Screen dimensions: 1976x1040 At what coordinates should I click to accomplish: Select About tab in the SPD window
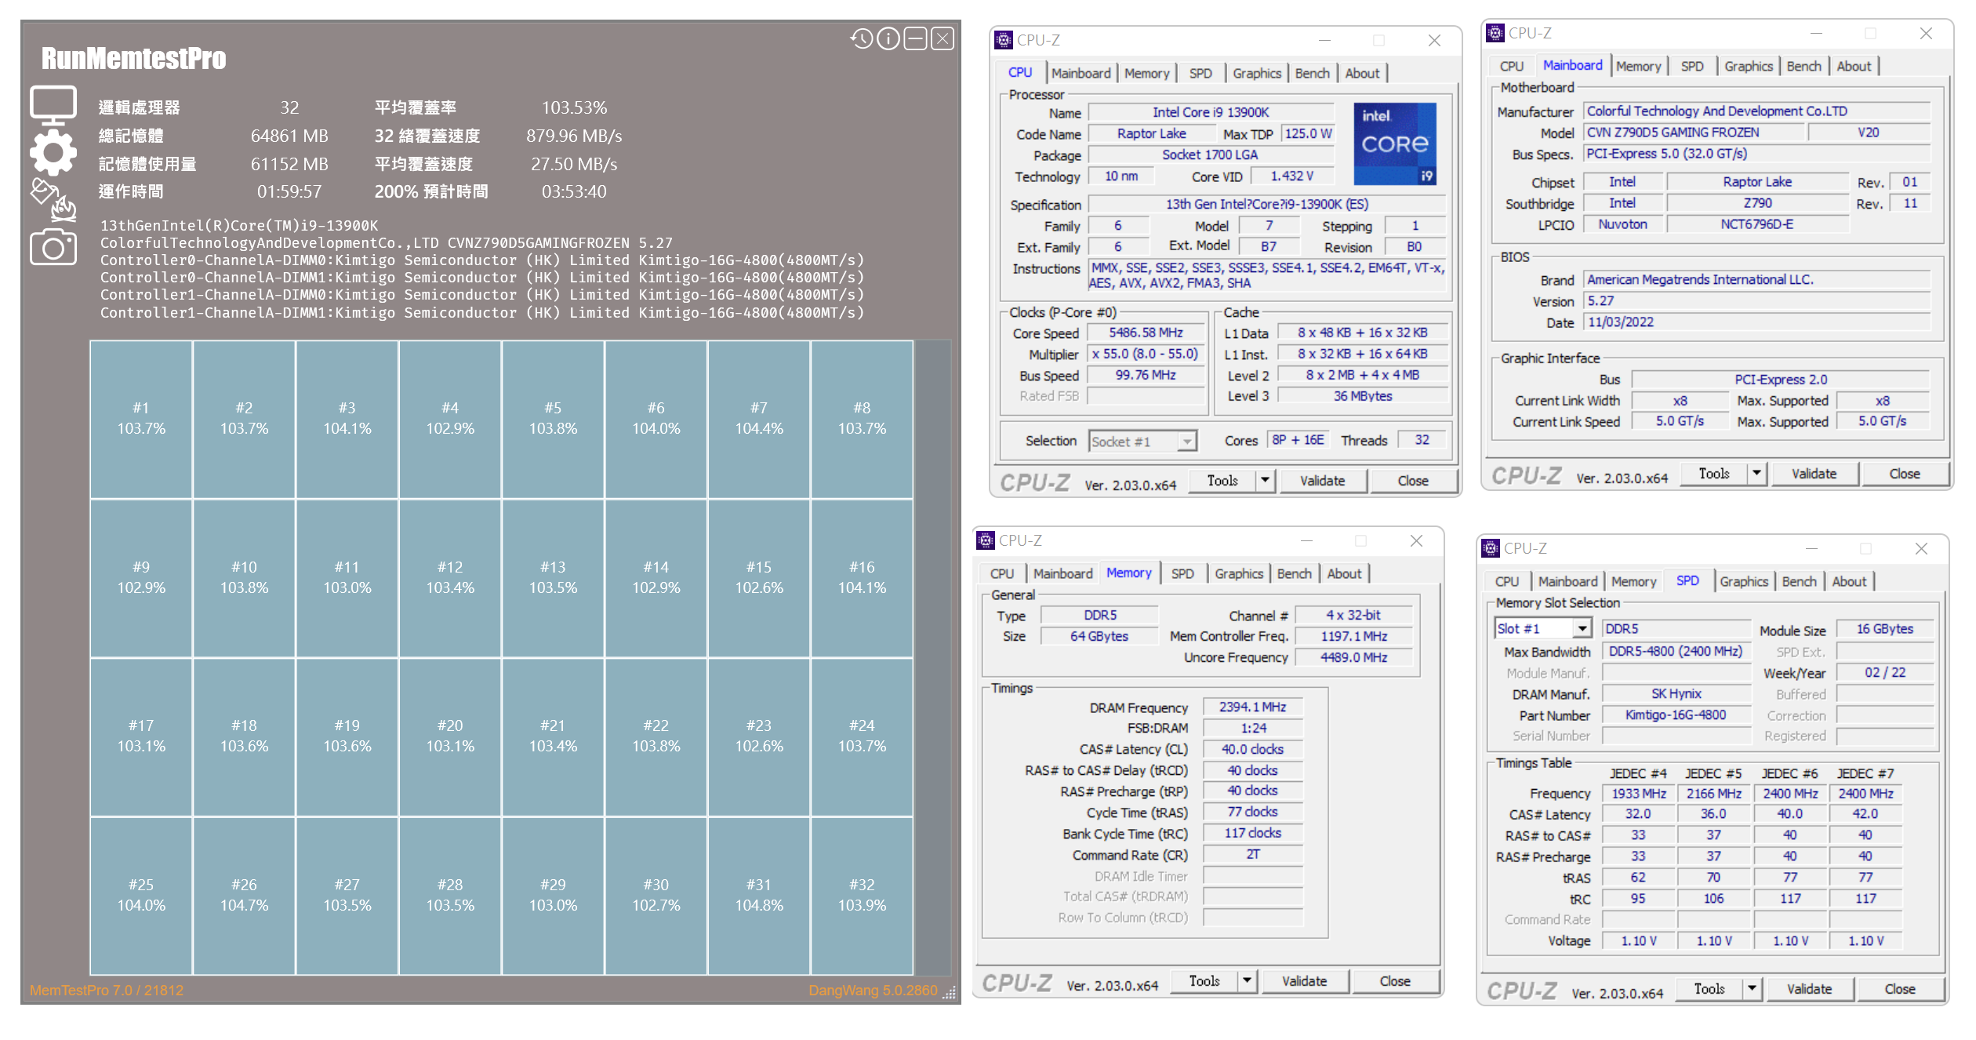pyautogui.click(x=1849, y=582)
